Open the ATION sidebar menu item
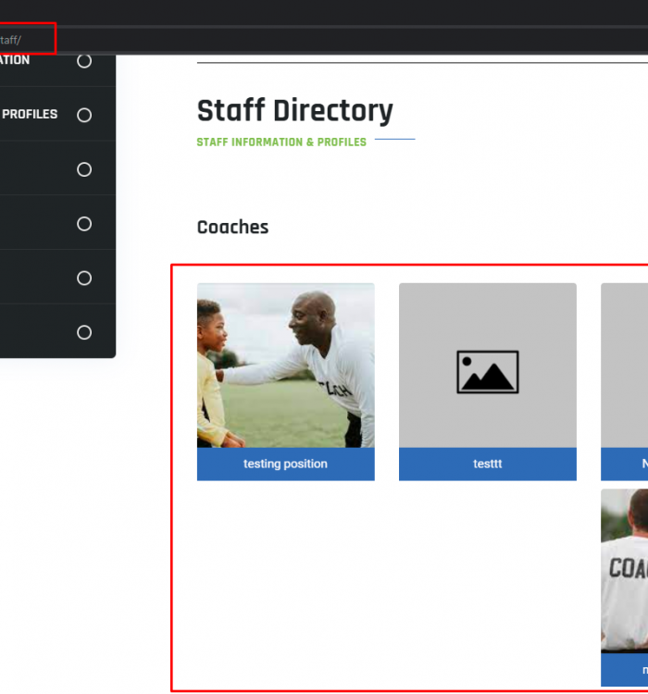This screenshot has width=648, height=694. [x=57, y=70]
